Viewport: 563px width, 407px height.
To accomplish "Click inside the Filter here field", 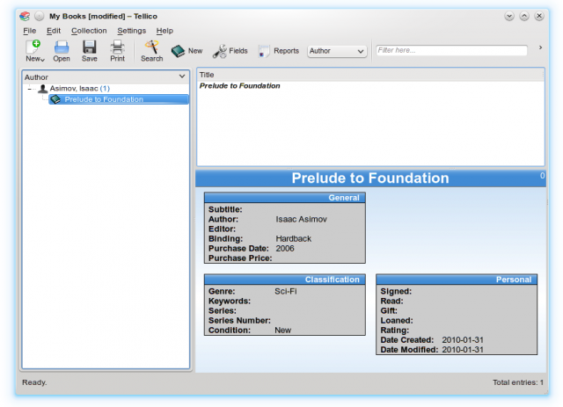I will point(453,51).
